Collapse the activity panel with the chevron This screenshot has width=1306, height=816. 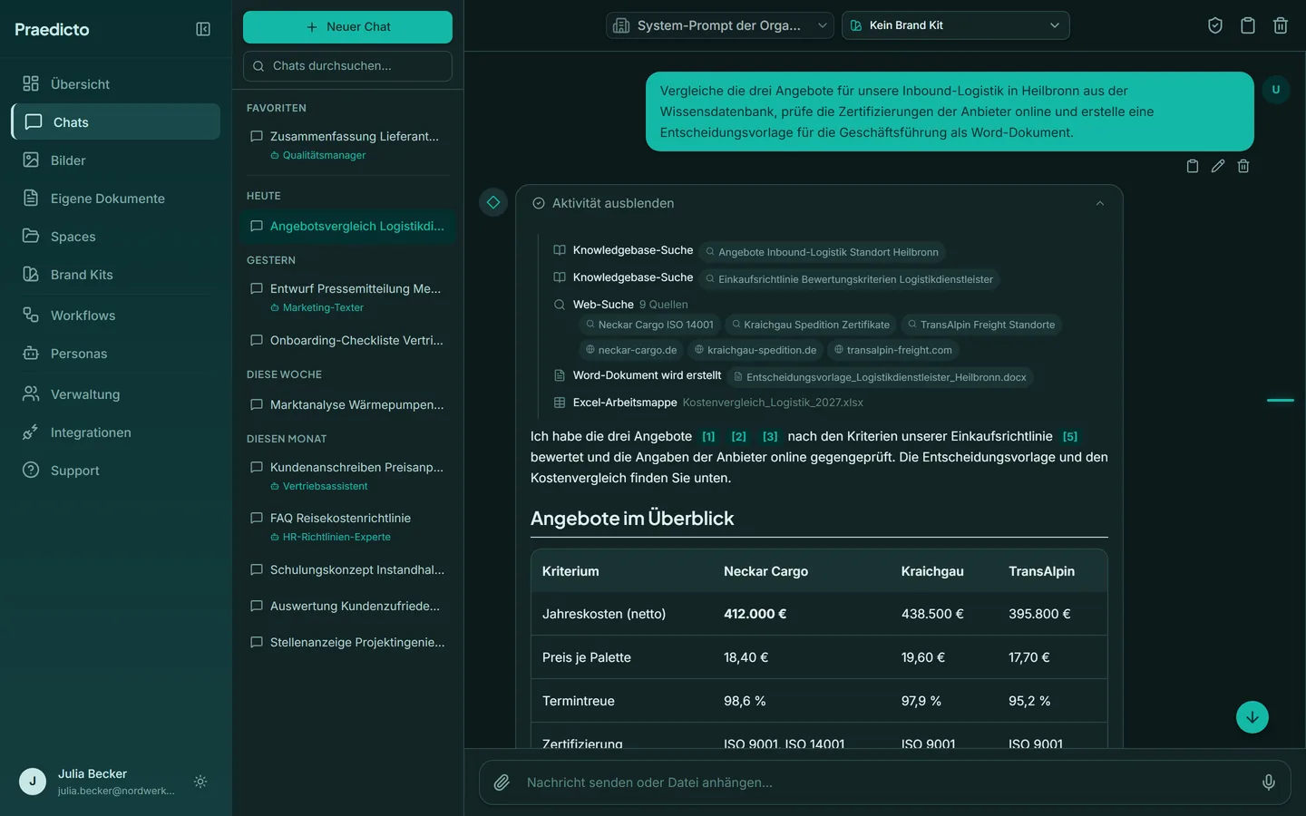(1100, 203)
